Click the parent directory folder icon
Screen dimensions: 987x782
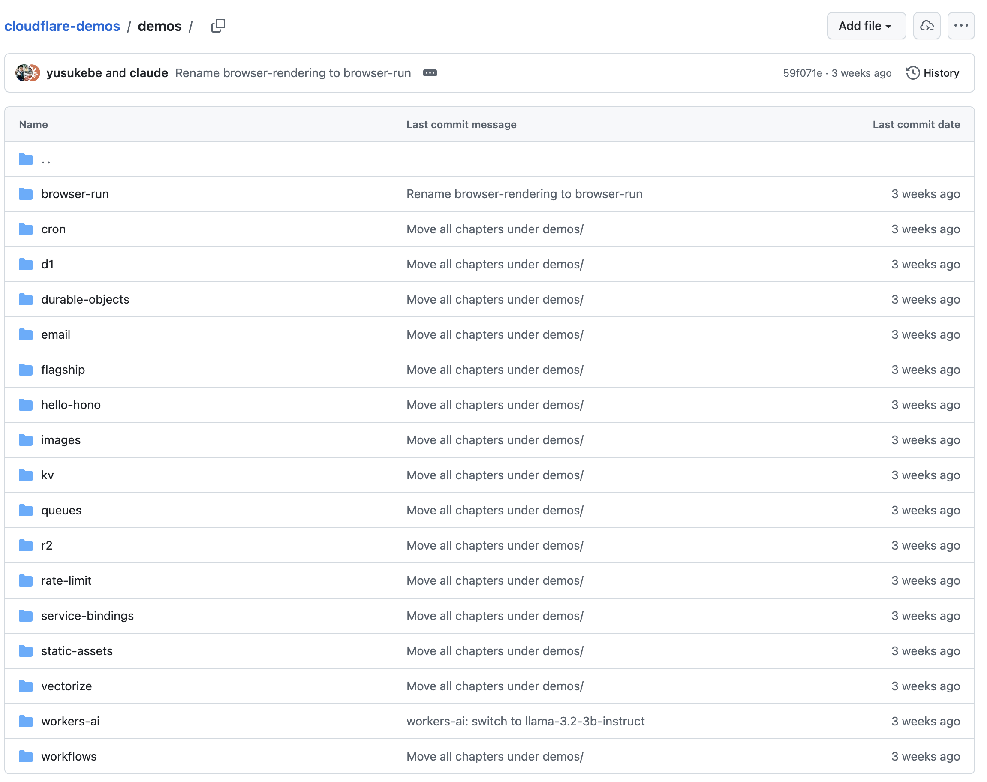(26, 159)
